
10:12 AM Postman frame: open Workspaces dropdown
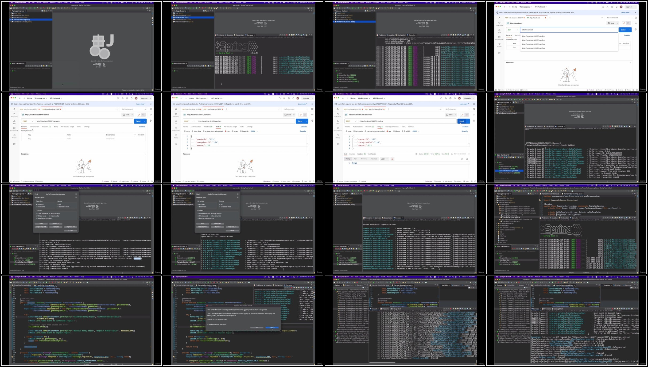click(364, 98)
